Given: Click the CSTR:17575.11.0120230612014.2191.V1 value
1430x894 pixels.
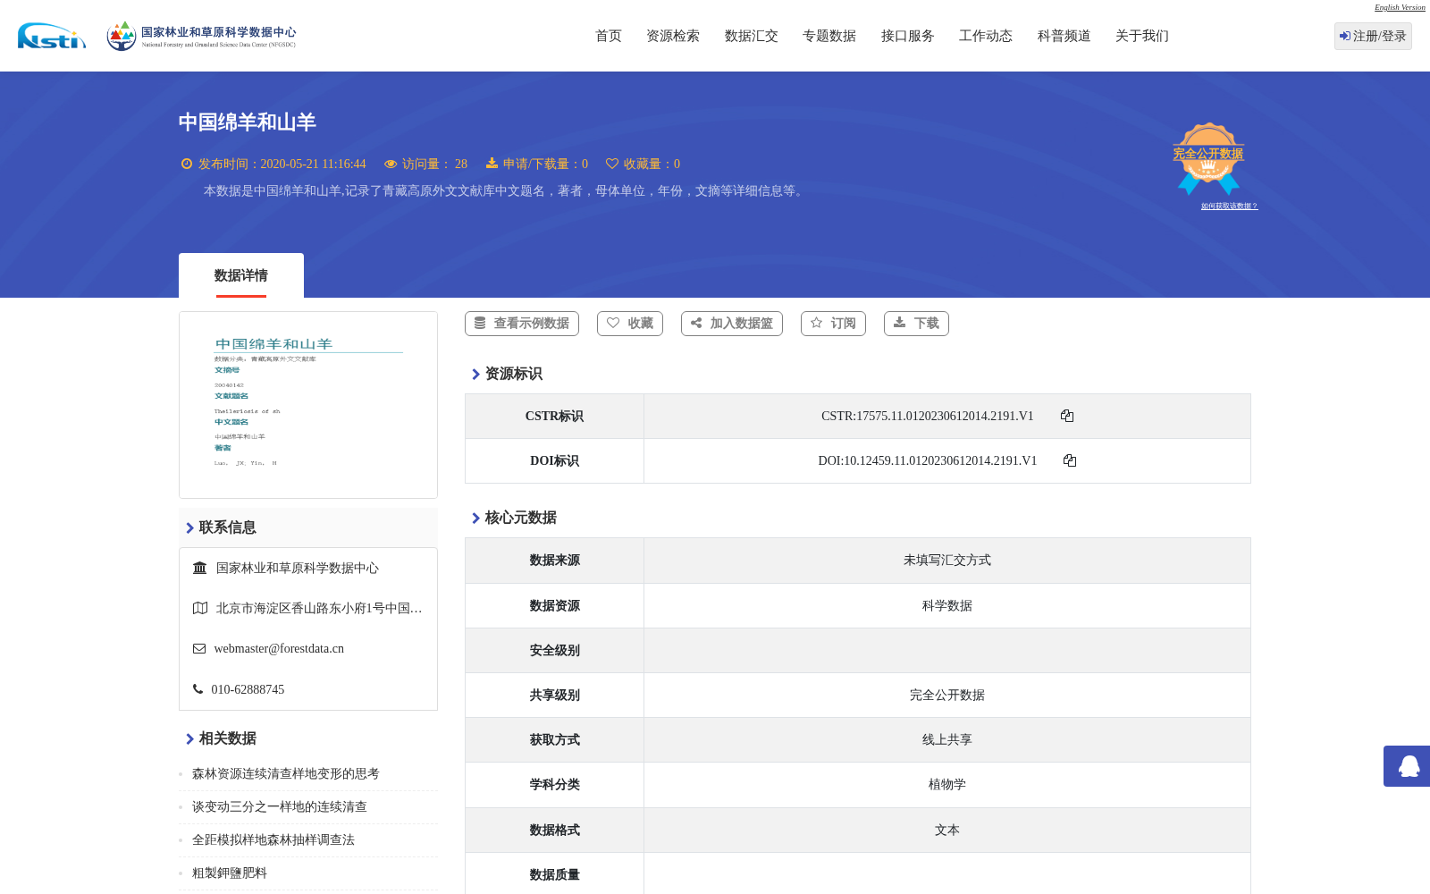Looking at the screenshot, I should pyautogui.click(x=928, y=417).
